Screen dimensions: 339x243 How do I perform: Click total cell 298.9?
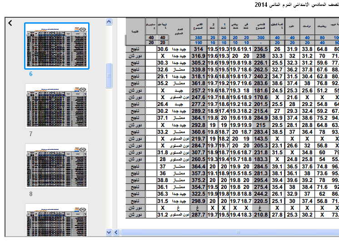(199, 201)
